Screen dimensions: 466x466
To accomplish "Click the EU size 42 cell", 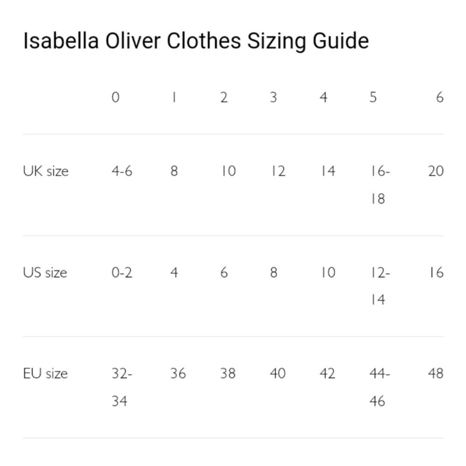I will [327, 374].
